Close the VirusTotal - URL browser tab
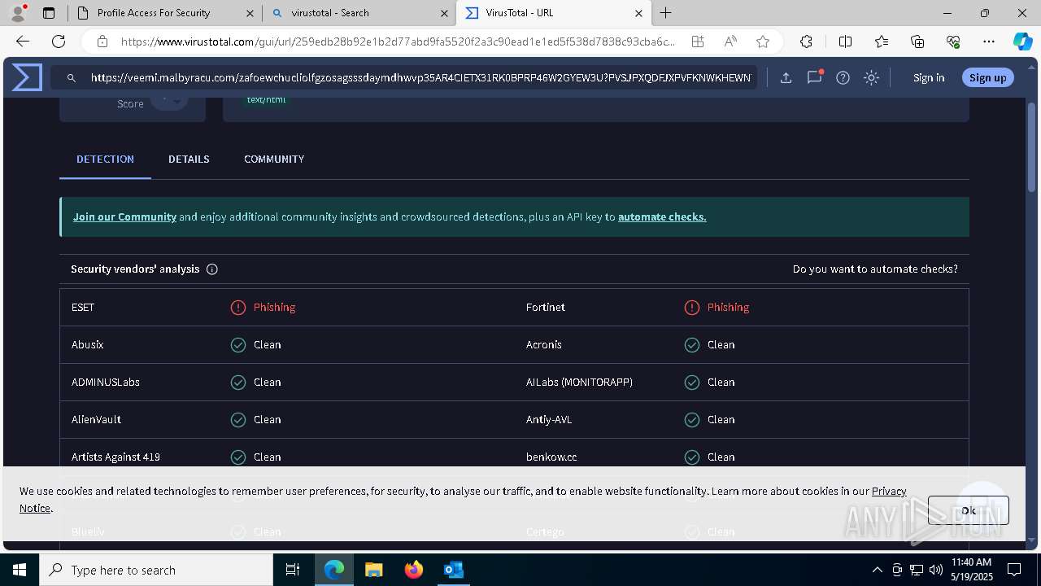Viewport: 1041px width, 586px height. pyautogui.click(x=638, y=13)
